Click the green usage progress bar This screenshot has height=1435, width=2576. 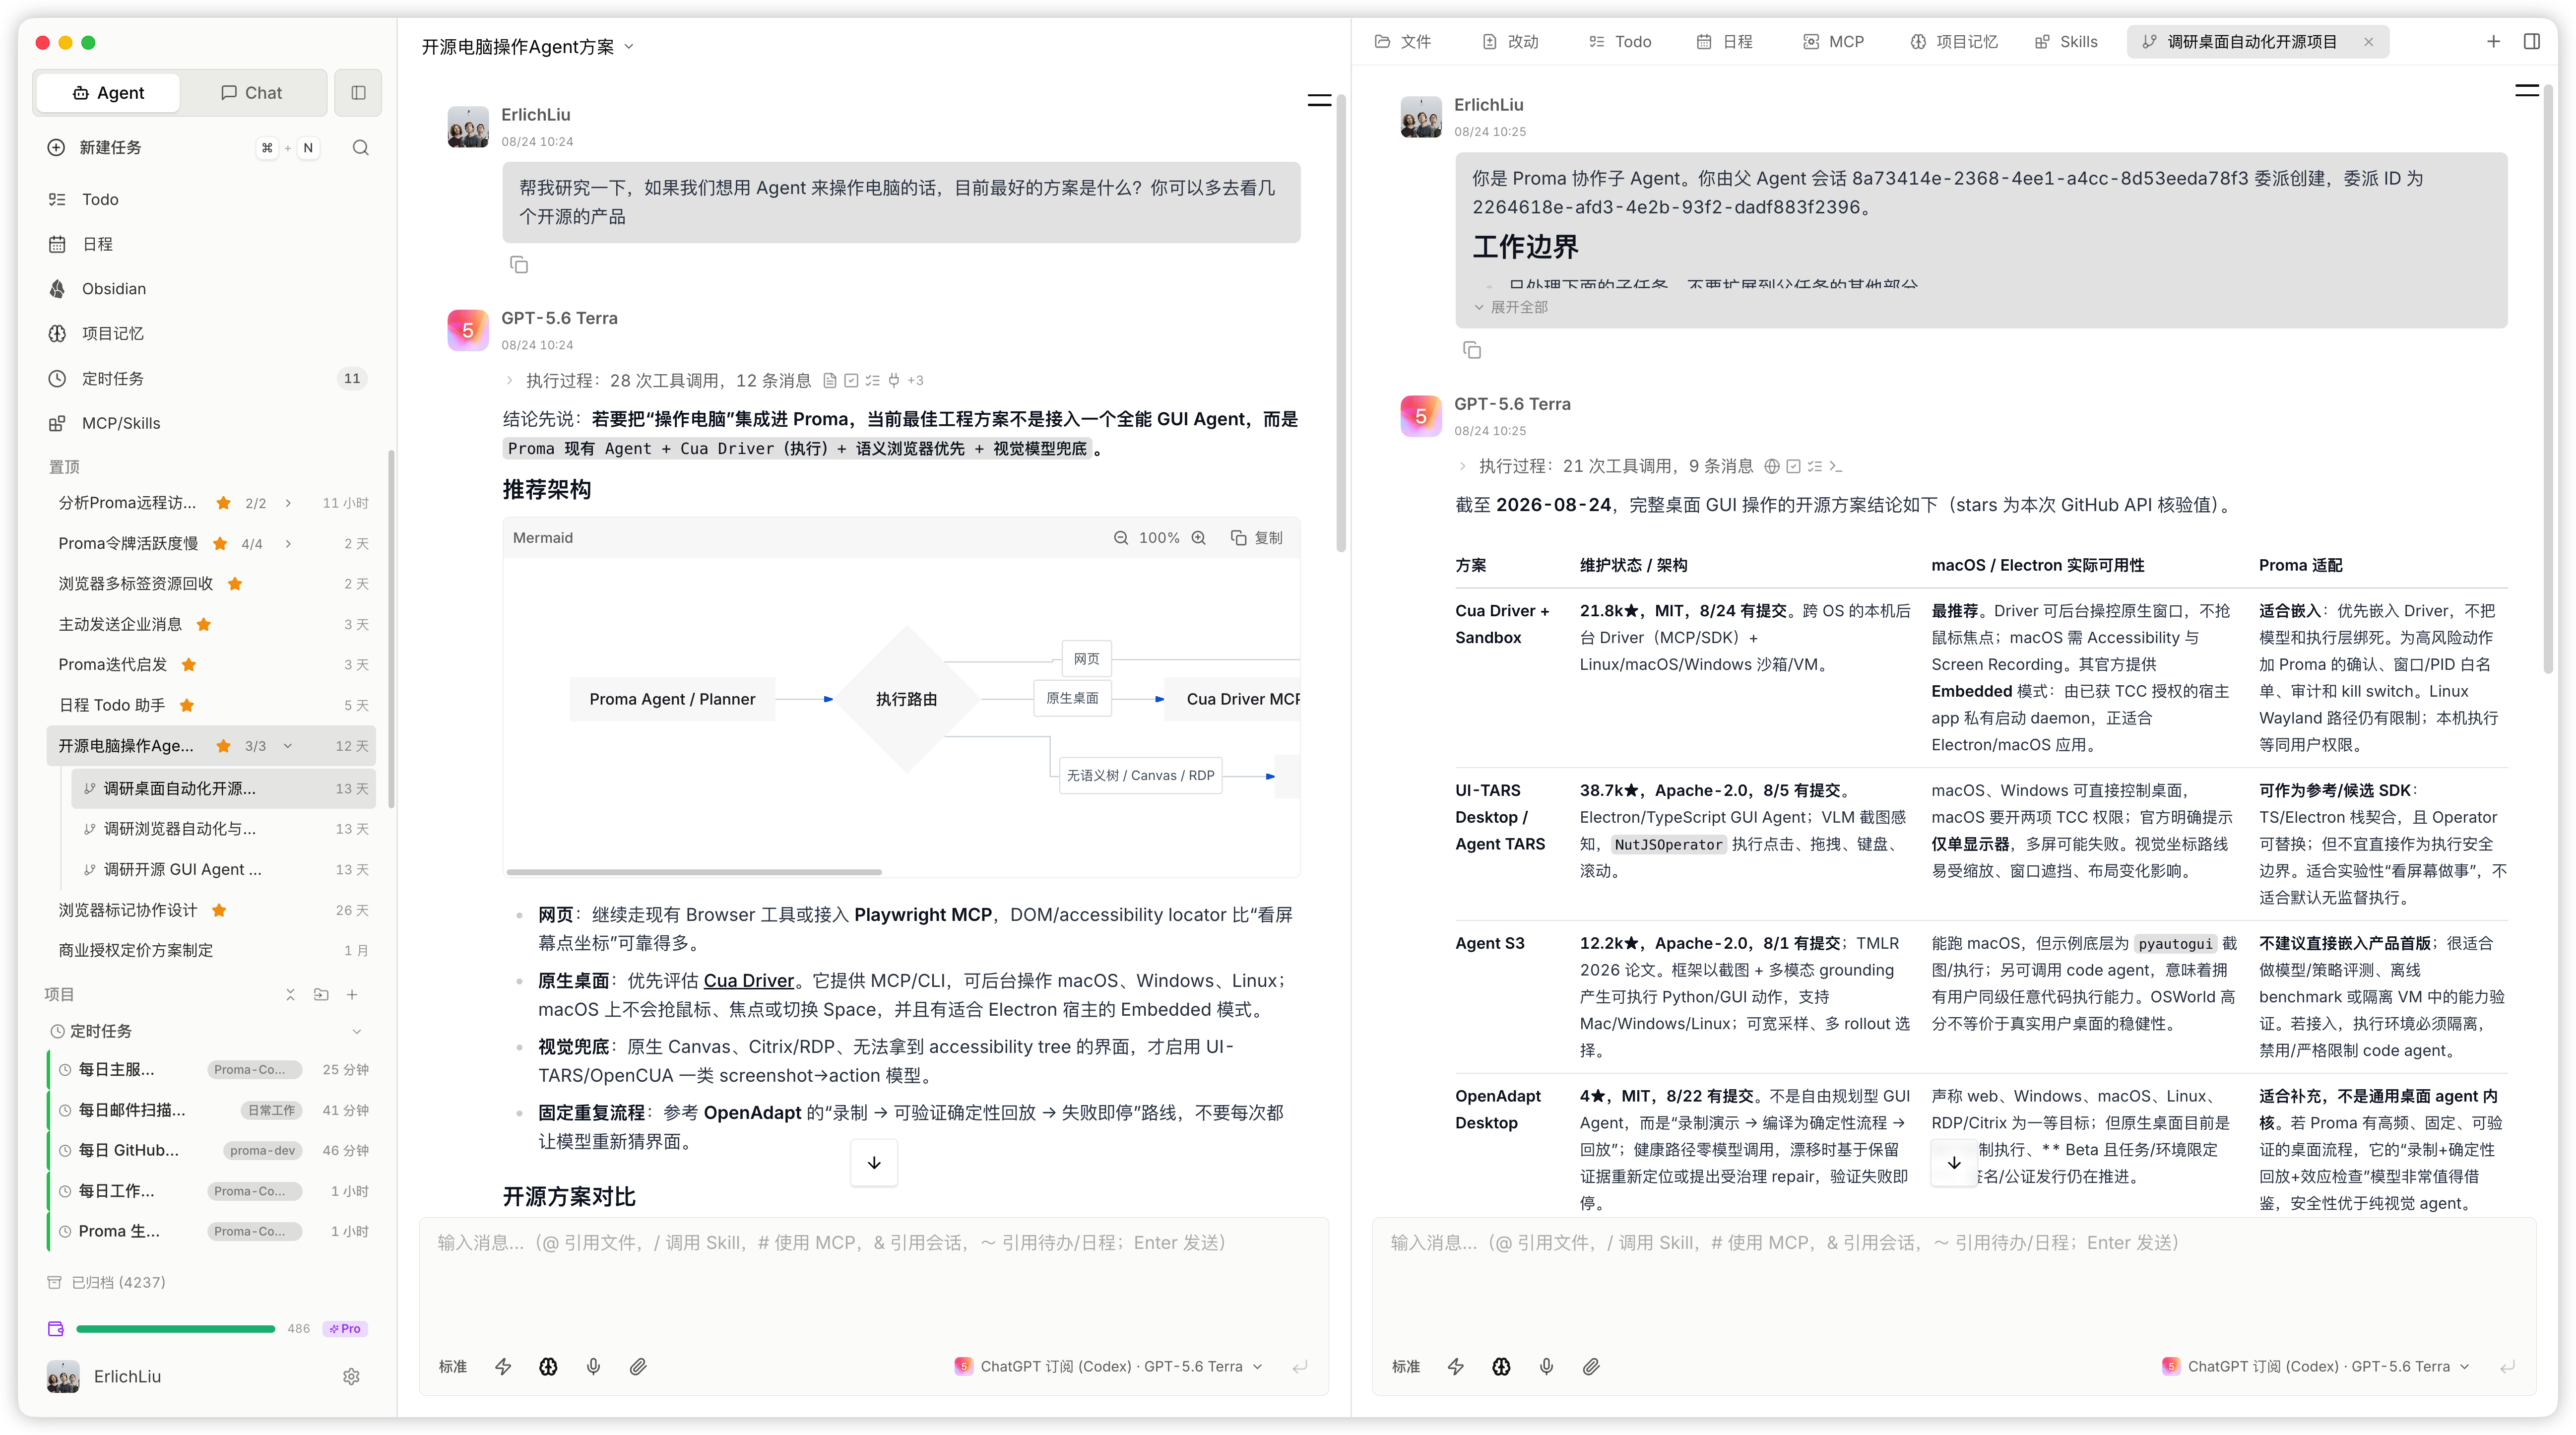(x=176, y=1329)
